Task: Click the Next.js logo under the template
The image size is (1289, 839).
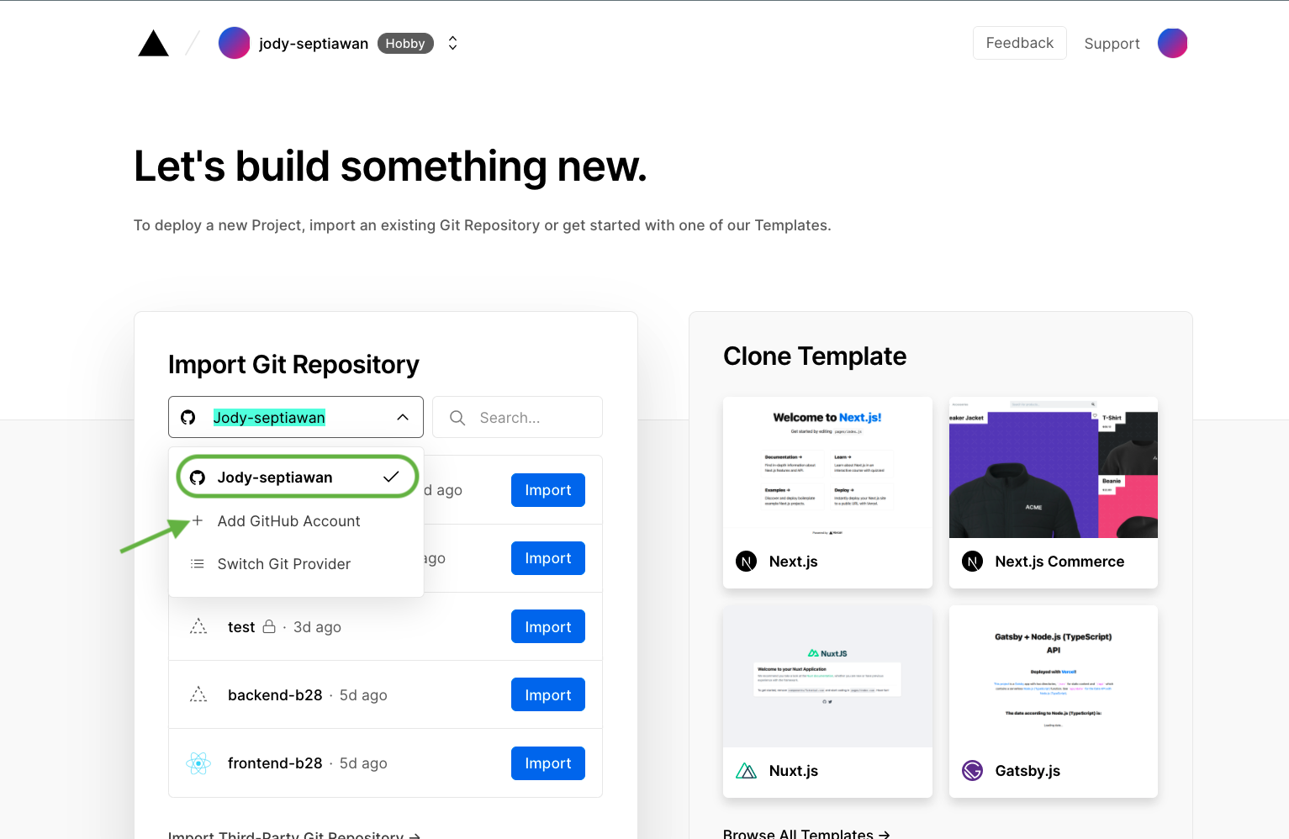Action: [746, 562]
